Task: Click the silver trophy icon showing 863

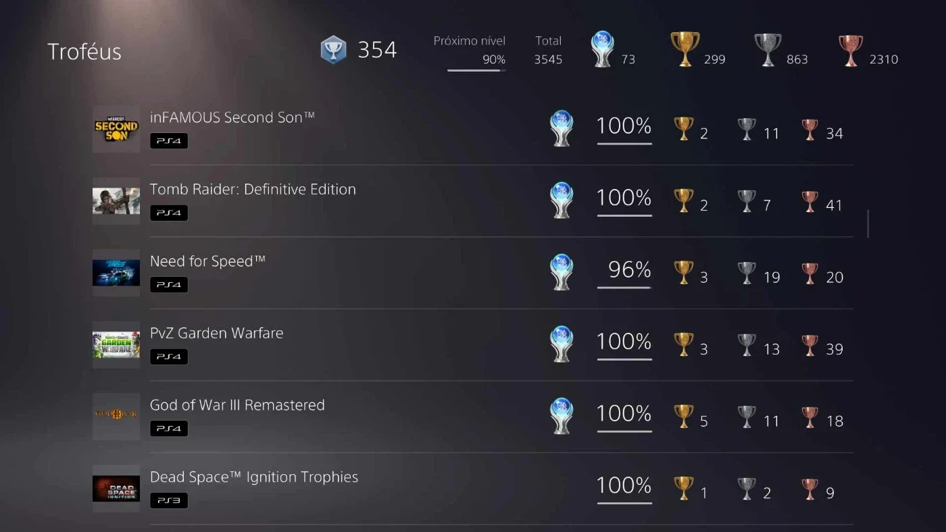Action: 768,50
